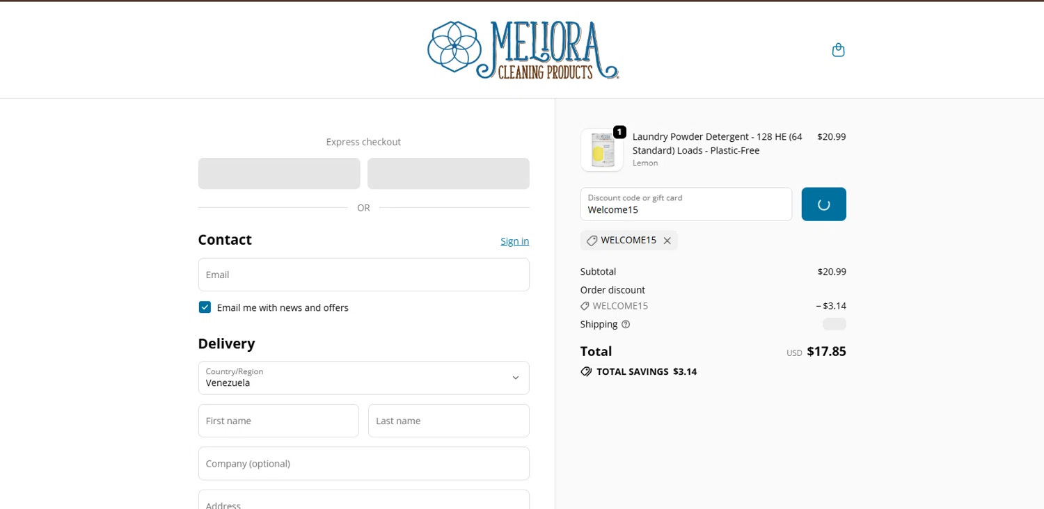Click the tag icon in WELCOME15 chip
Viewport: 1044px width, 509px height.
click(x=592, y=241)
